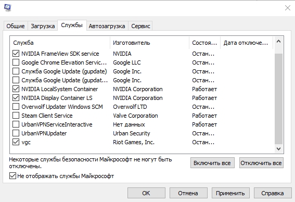
Task: Toggle 'Не отображать службы Майкрософт' checkbox
Action: (12, 176)
